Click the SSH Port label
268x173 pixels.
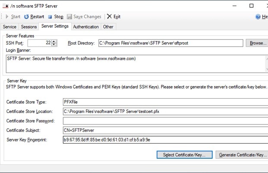pos(15,43)
